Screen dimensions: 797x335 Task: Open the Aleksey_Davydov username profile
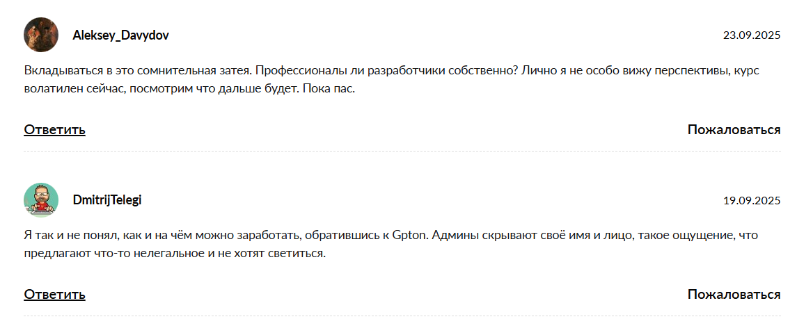click(x=120, y=35)
